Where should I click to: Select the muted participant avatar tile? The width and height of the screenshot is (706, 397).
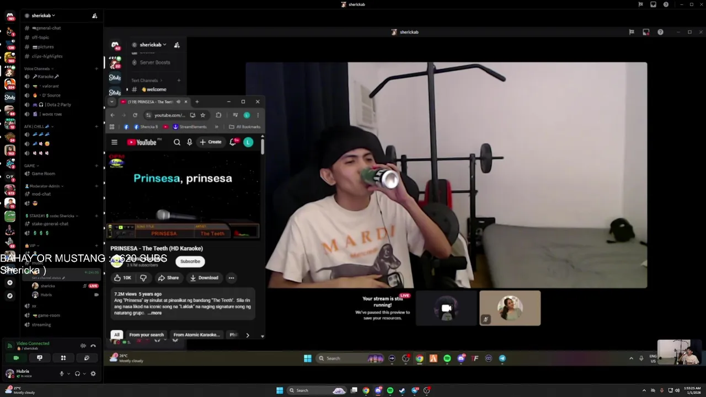(x=510, y=308)
